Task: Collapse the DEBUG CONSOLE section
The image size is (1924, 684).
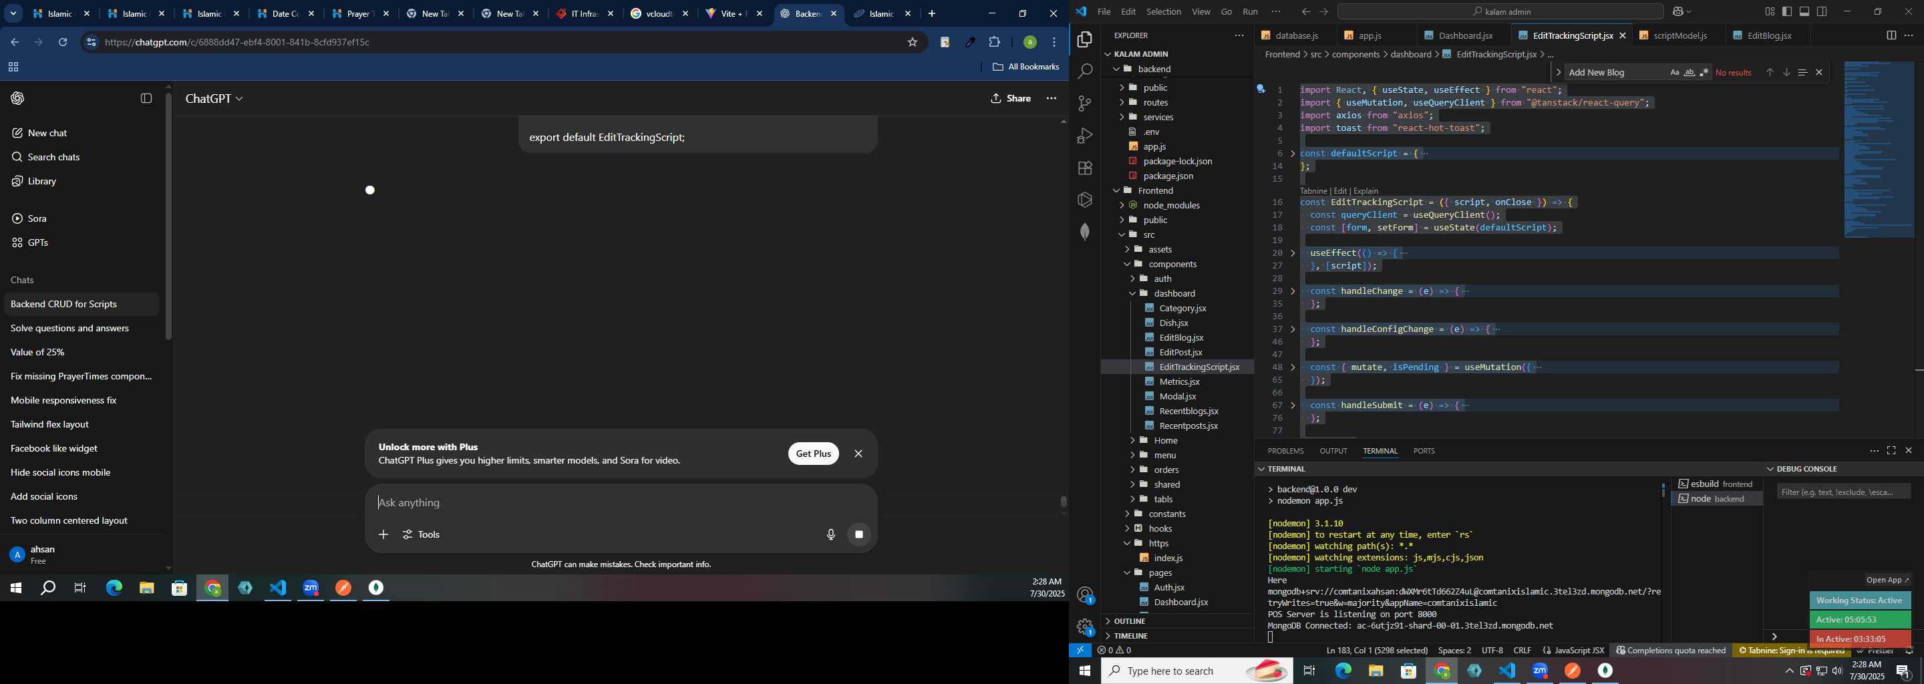Action: [1770, 469]
